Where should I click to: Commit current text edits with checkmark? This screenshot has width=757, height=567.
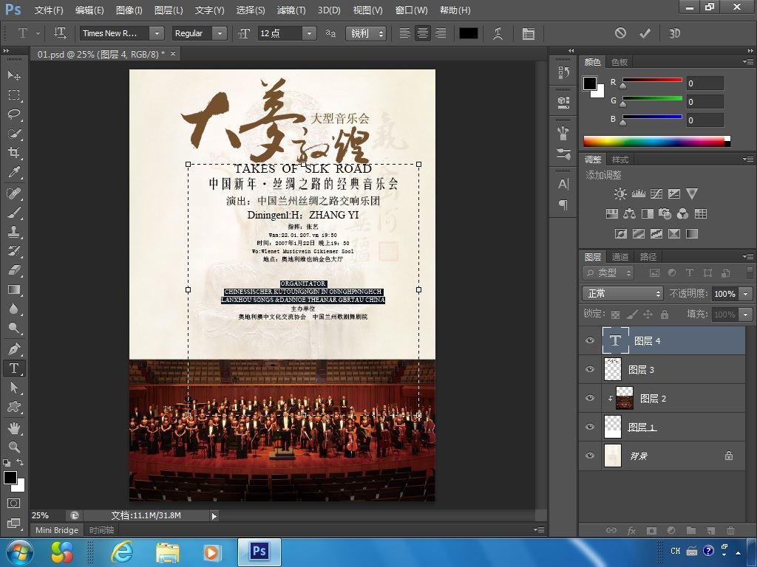point(645,33)
